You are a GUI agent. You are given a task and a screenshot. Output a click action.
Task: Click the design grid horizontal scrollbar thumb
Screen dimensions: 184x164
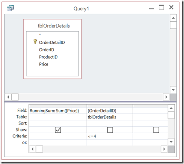[x=39, y=149]
